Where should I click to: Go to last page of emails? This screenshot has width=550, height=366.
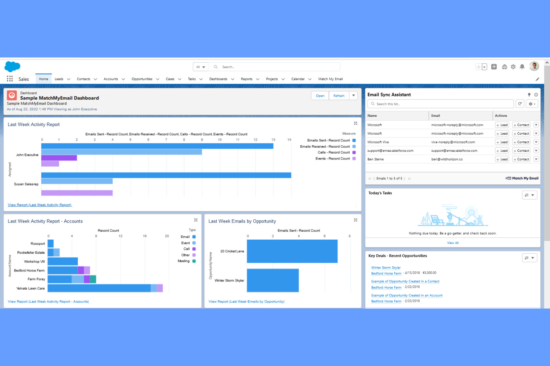pos(409,179)
